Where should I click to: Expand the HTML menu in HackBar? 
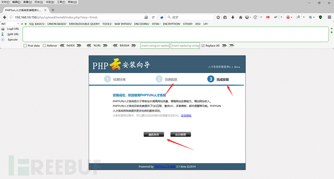tap(156, 24)
